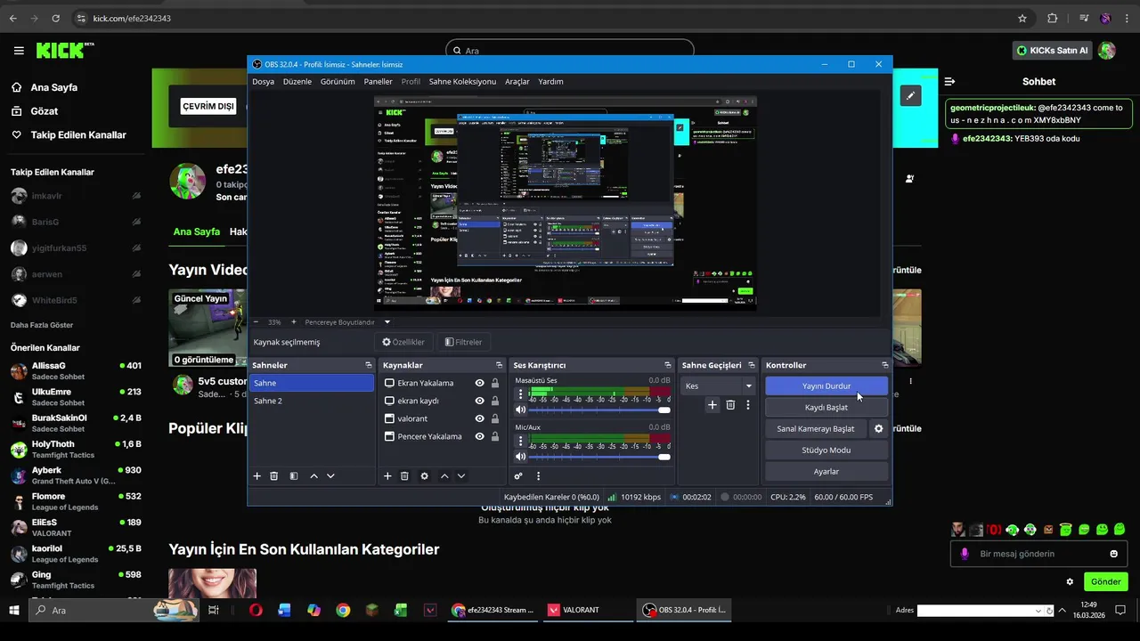Viewport: 1140px width, 641px height.
Task: Toggle lock on Pencere Yakalama source
Action: [495, 436]
